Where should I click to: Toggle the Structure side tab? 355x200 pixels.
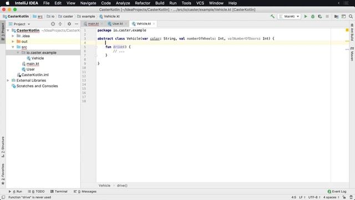pyautogui.click(x=3, y=147)
